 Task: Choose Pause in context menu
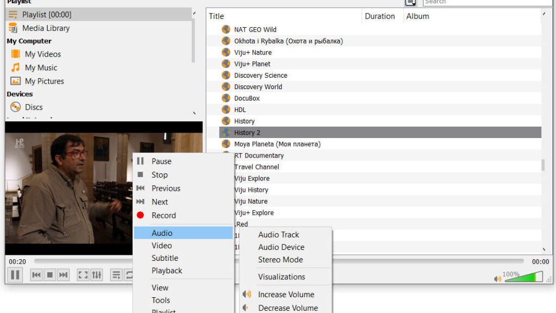pyautogui.click(x=183, y=161)
